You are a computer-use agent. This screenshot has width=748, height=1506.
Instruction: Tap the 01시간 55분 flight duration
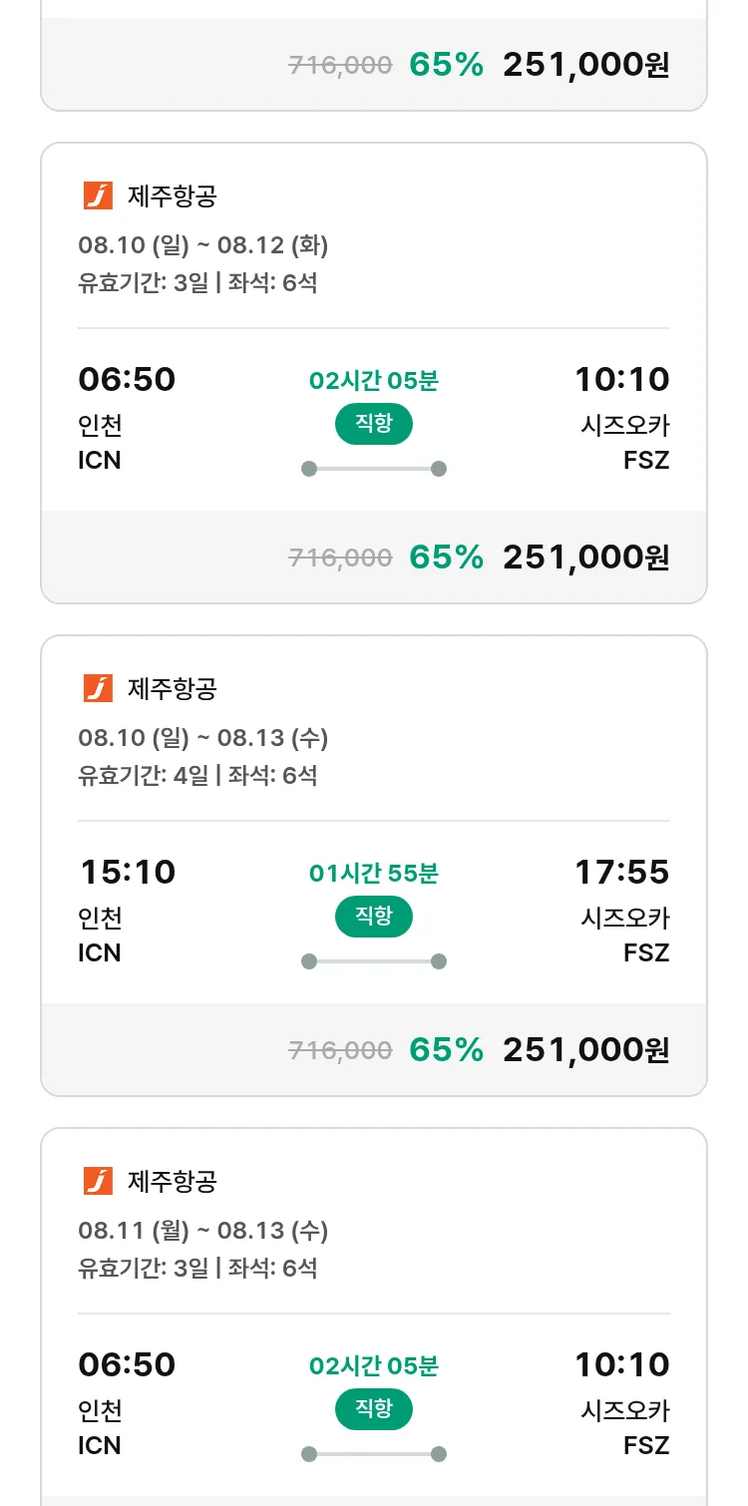(373, 874)
